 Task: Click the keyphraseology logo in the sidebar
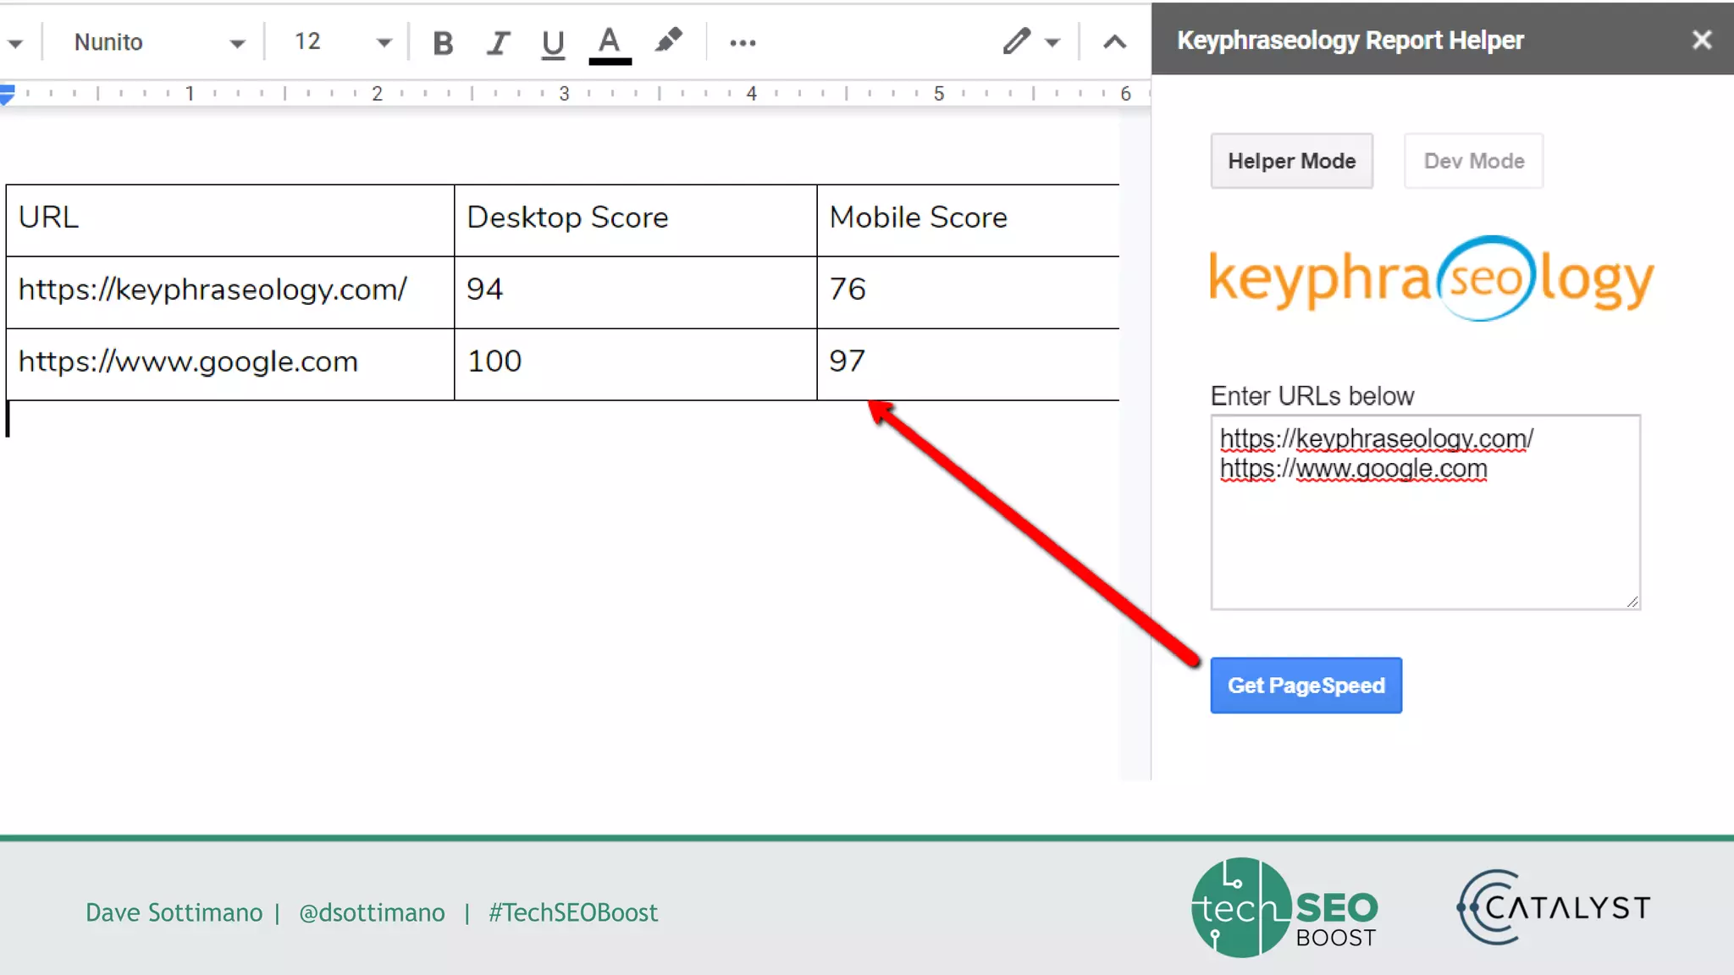pyautogui.click(x=1431, y=278)
